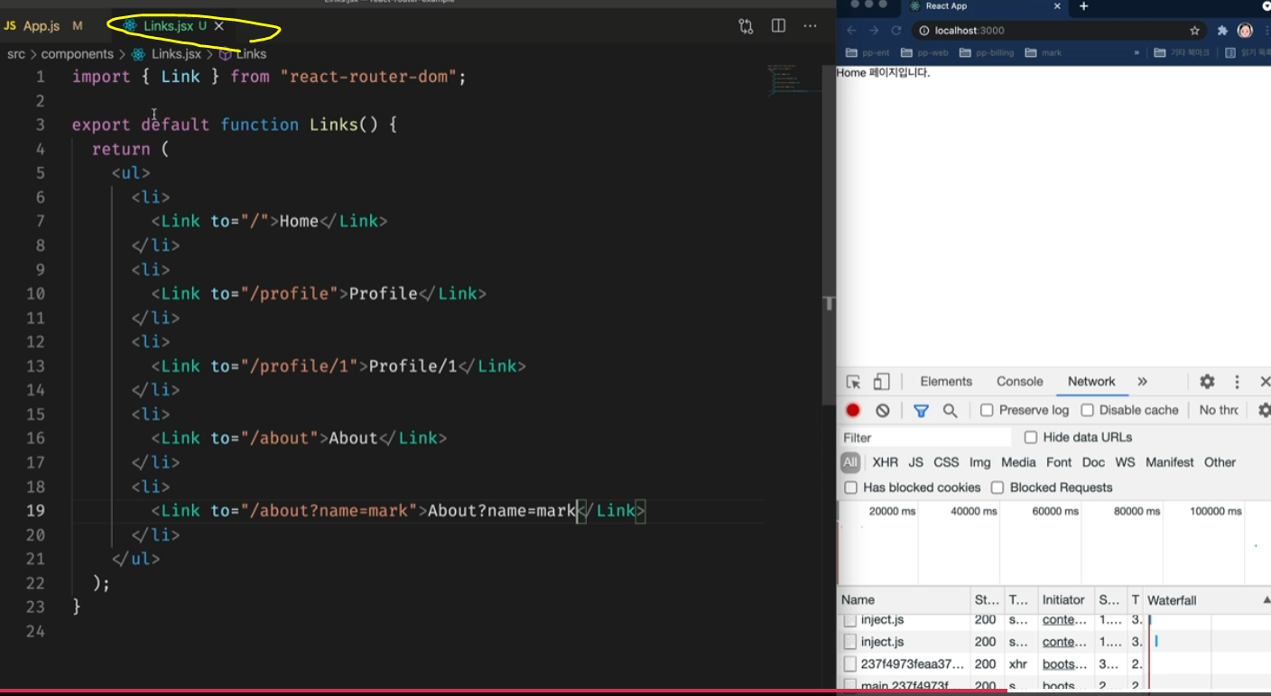
Task: Stop recording network log
Action: 853,410
